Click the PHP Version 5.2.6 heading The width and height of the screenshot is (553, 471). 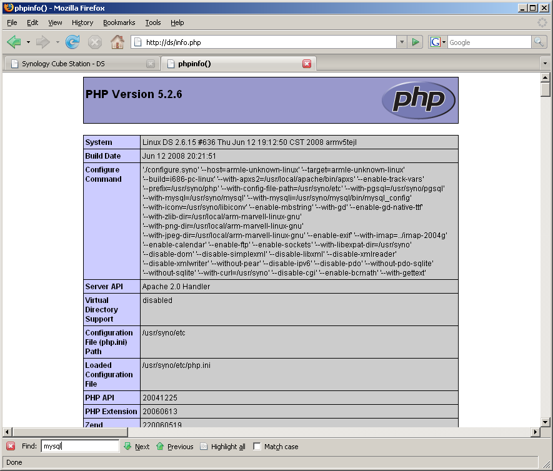[134, 94]
